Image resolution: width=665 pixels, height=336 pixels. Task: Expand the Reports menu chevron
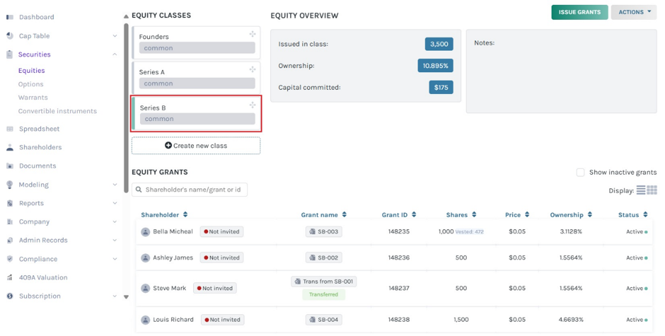coord(115,203)
